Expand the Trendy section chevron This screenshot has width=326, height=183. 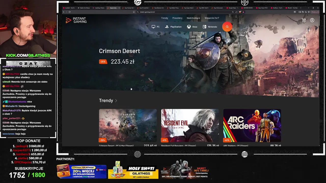coord(116,101)
